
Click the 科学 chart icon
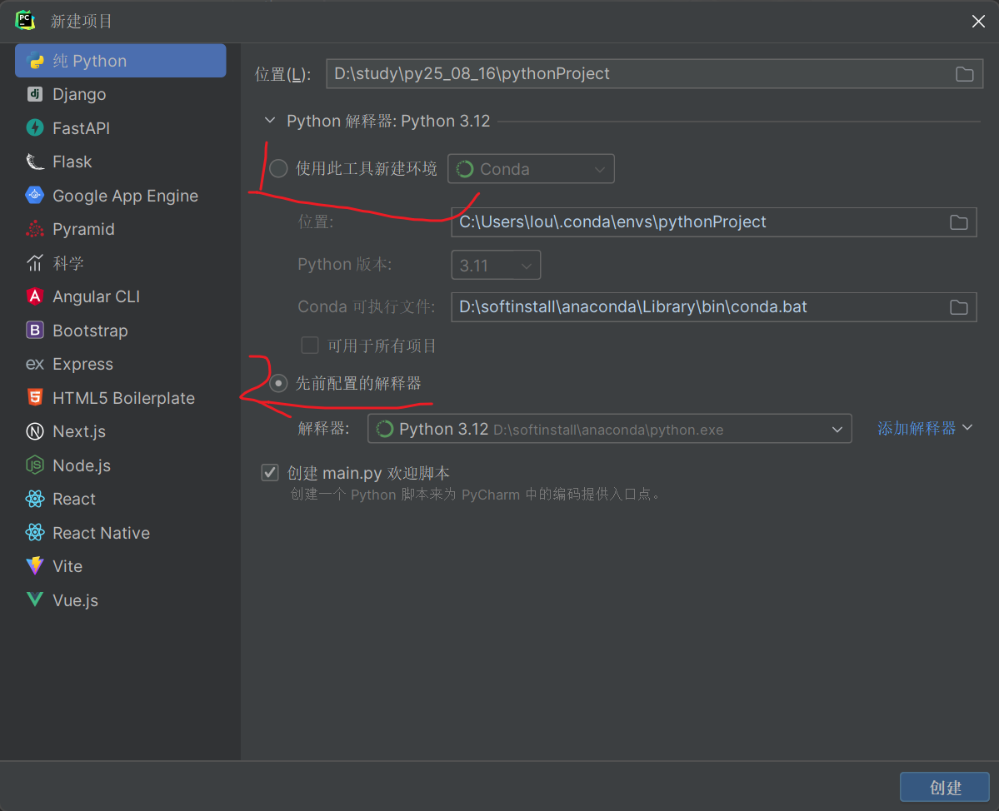pyautogui.click(x=35, y=263)
